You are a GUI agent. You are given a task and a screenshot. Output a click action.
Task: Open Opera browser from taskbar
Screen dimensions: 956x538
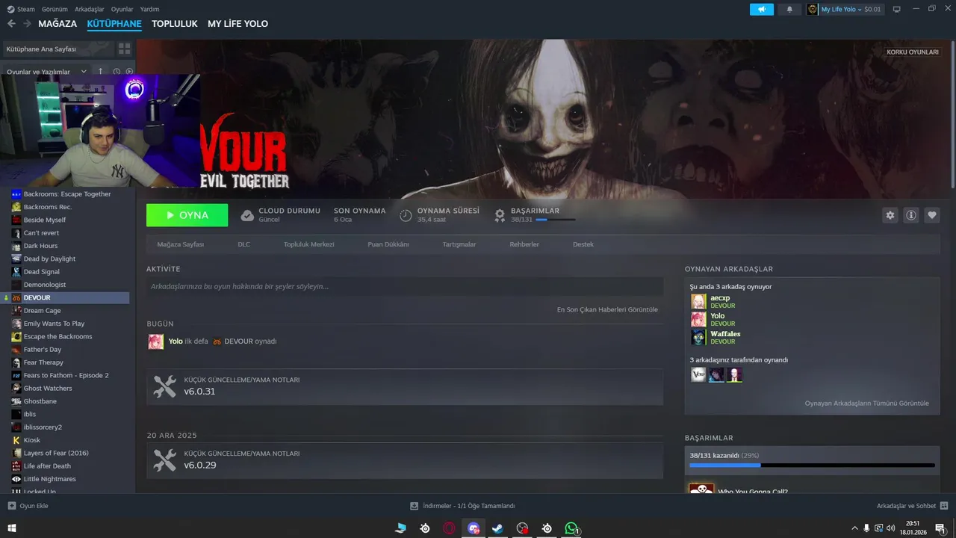tap(449, 528)
